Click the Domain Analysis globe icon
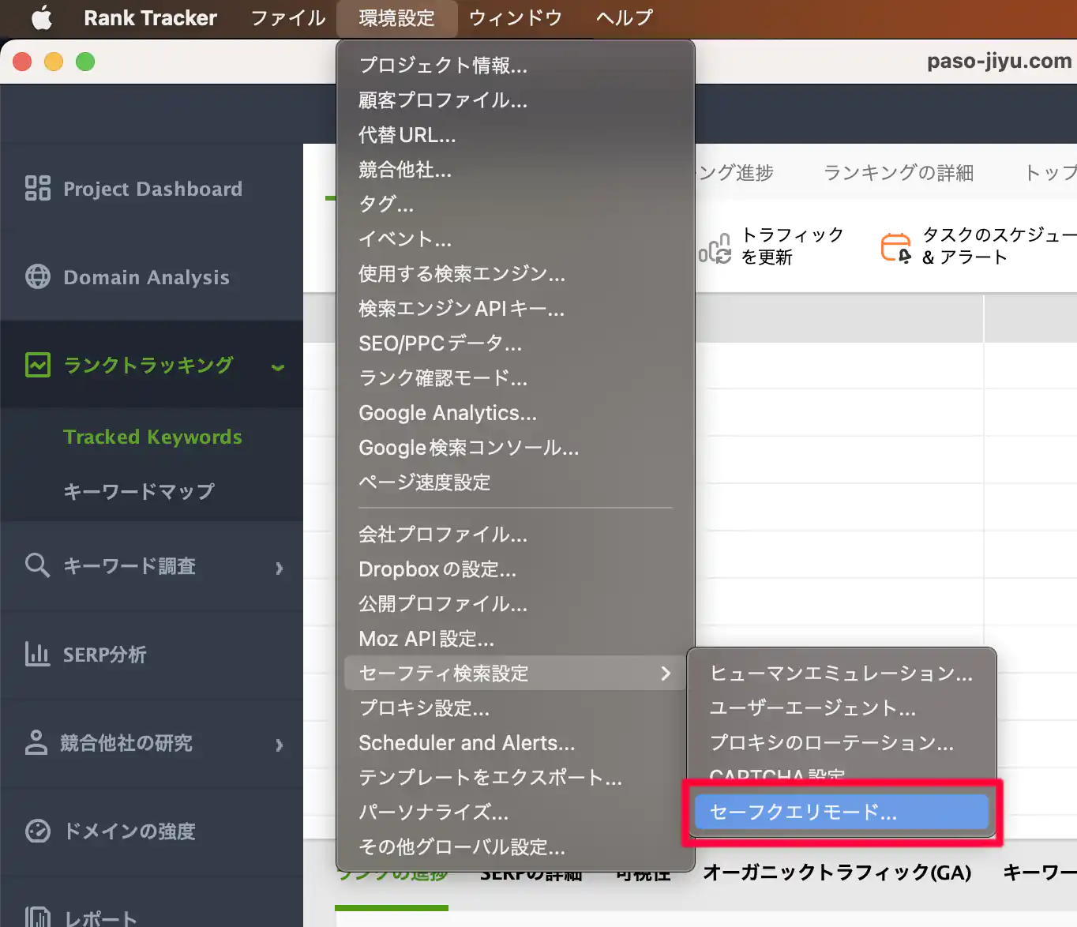The height and width of the screenshot is (927, 1077). tap(38, 276)
